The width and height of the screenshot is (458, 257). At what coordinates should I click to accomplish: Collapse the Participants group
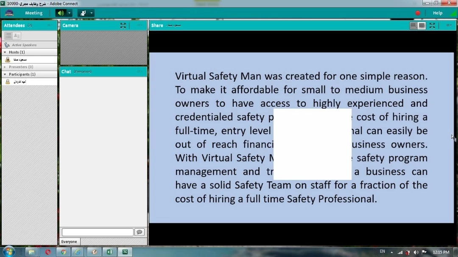tap(5, 75)
